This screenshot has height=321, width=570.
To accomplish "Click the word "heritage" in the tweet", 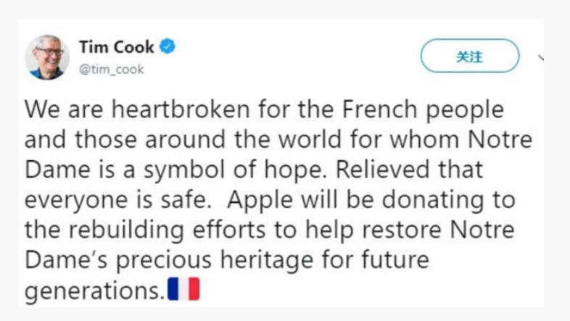I will [x=281, y=259].
